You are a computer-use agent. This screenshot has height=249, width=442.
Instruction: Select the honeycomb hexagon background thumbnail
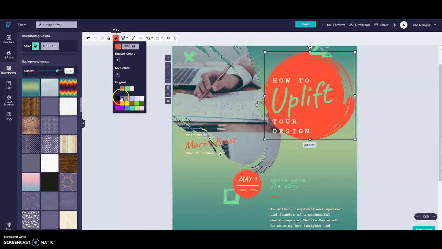[68, 182]
